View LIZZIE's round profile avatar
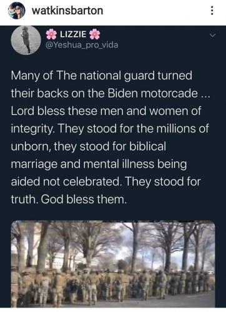The image size is (226, 312). (26, 40)
